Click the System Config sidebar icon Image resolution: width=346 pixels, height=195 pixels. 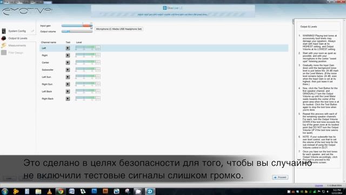[4, 31]
